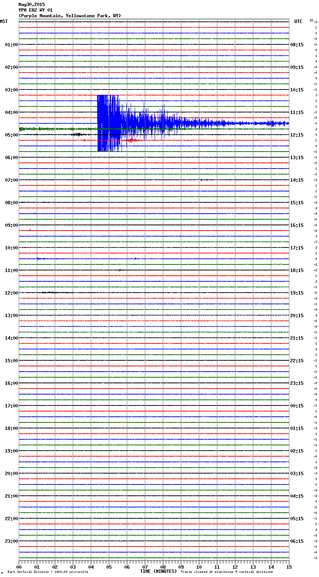The height and width of the screenshot is (577, 319).
Task: Click minute tick label 05 on bottom axis
Action: tap(109, 567)
